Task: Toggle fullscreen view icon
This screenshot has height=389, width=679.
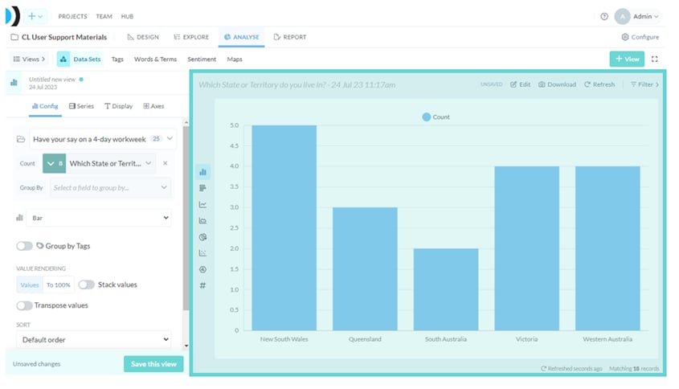Action: click(655, 59)
